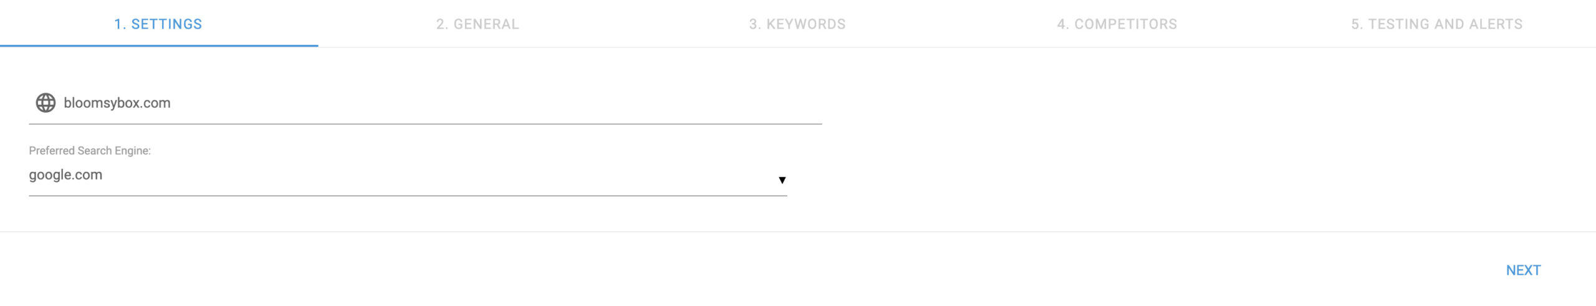The width and height of the screenshot is (1596, 306).
Task: Jump to step 2 General
Action: (x=478, y=24)
